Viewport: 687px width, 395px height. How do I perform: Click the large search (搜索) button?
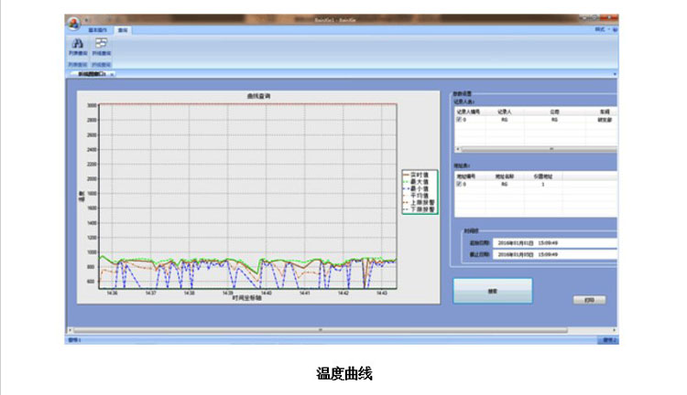(492, 291)
